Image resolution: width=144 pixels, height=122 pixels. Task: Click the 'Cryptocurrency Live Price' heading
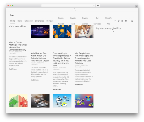coord(109,28)
